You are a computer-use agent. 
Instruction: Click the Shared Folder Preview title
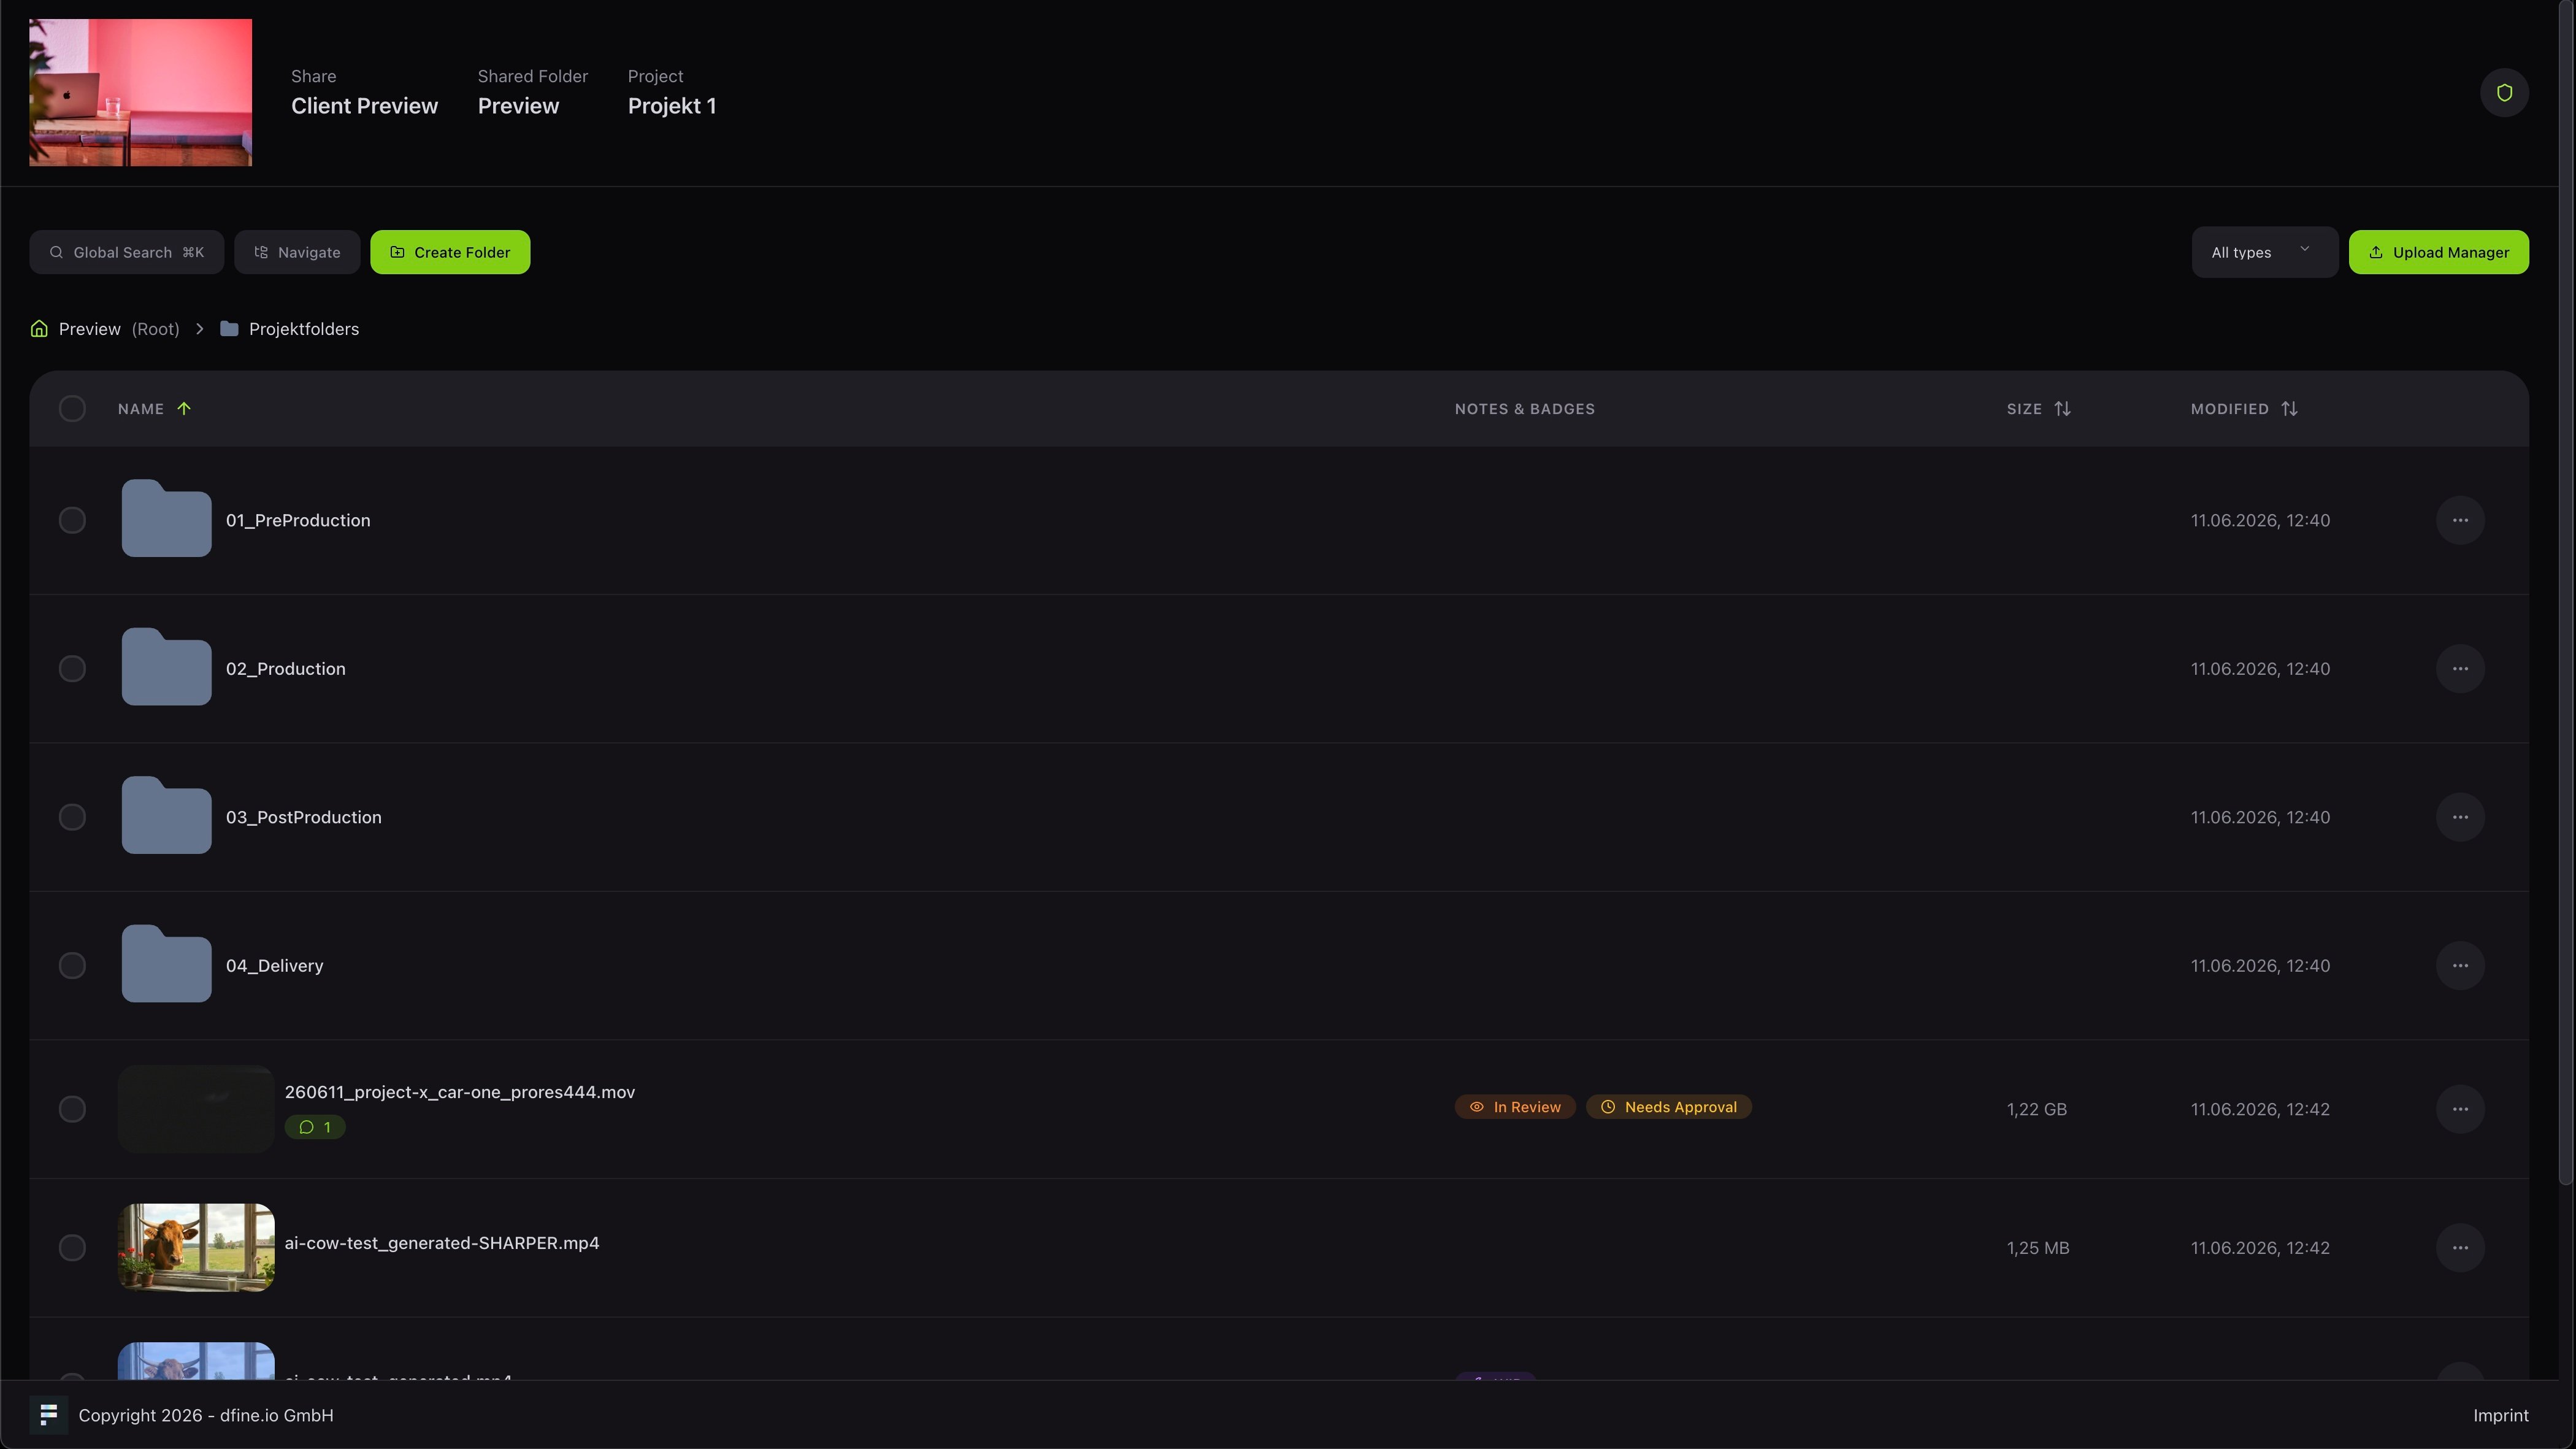[518, 106]
